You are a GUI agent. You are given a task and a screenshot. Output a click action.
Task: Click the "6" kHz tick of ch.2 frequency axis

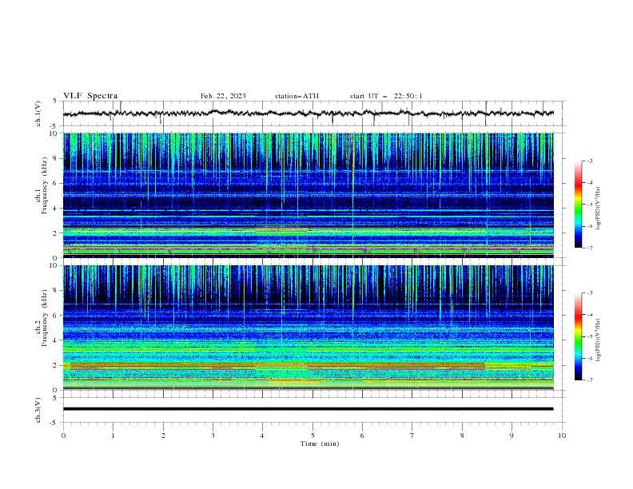[55, 316]
